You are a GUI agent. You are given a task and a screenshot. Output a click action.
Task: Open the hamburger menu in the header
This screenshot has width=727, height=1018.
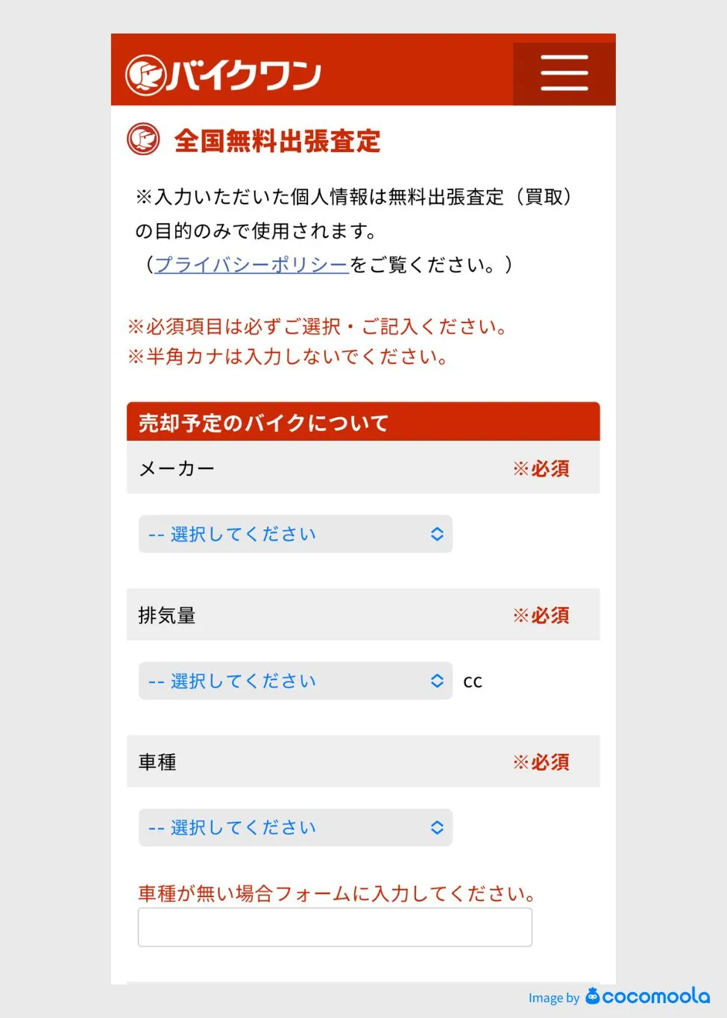[564, 73]
